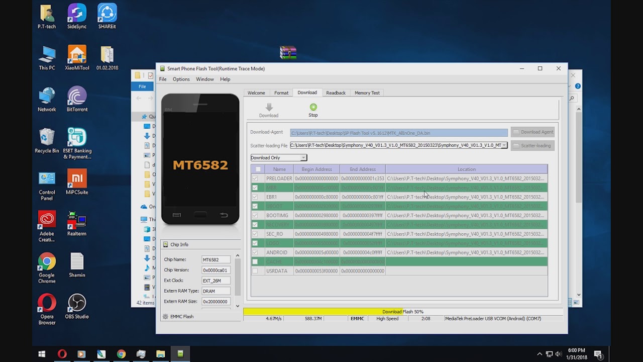Toggle the ANDROID row checkbox
Screen dimensions: 643x362
click(255, 252)
